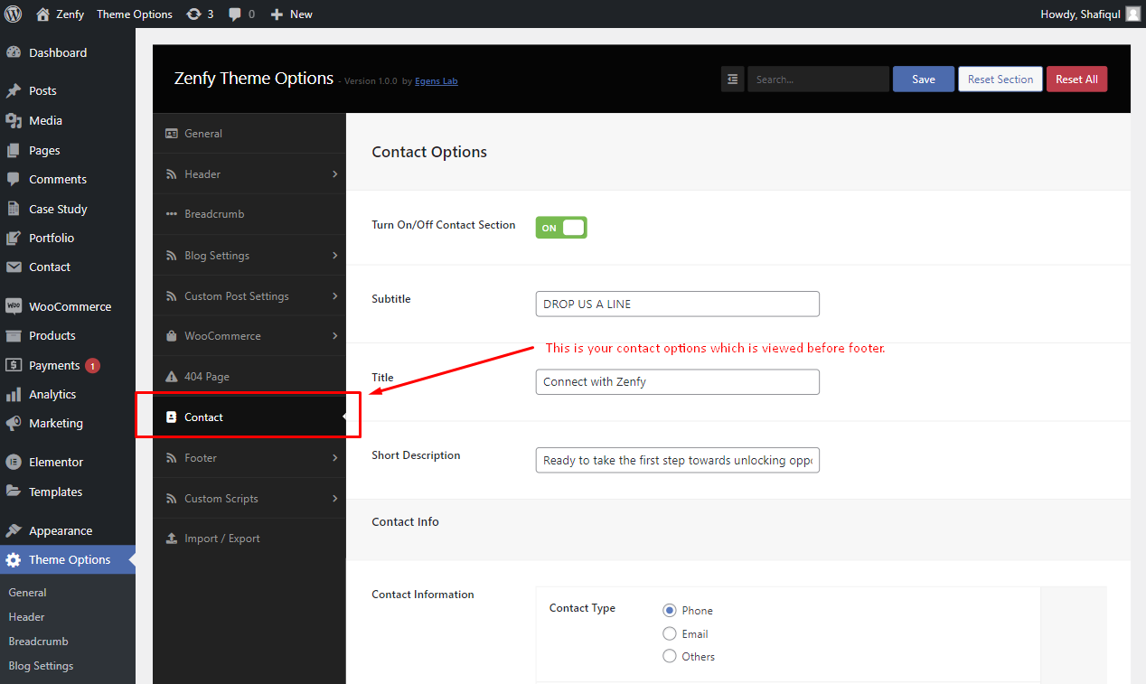Click the Reset All button
Viewport: 1146px width, 684px height.
coord(1076,80)
